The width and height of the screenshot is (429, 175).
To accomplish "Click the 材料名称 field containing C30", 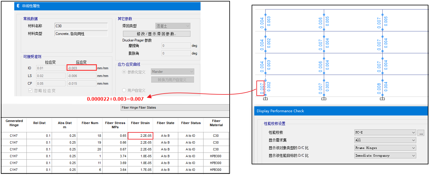I will pyautogui.click(x=81, y=26).
